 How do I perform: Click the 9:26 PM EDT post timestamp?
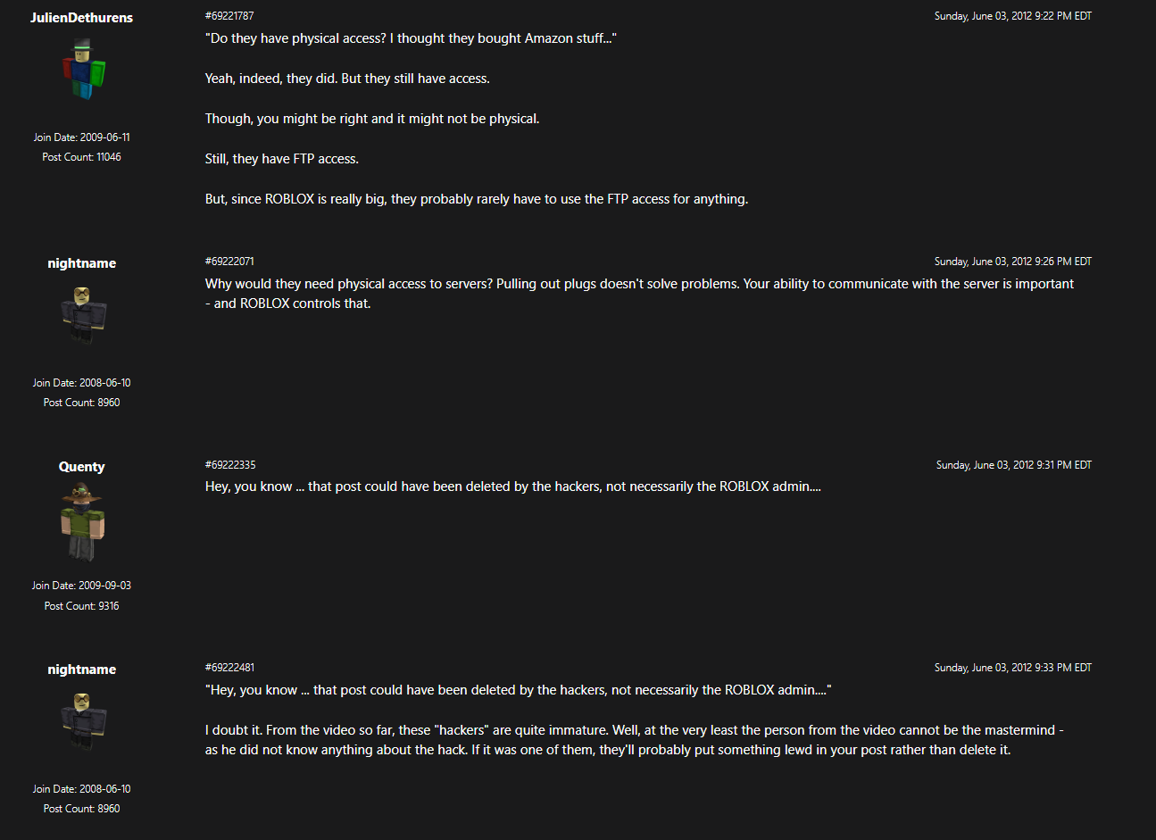tap(1012, 262)
